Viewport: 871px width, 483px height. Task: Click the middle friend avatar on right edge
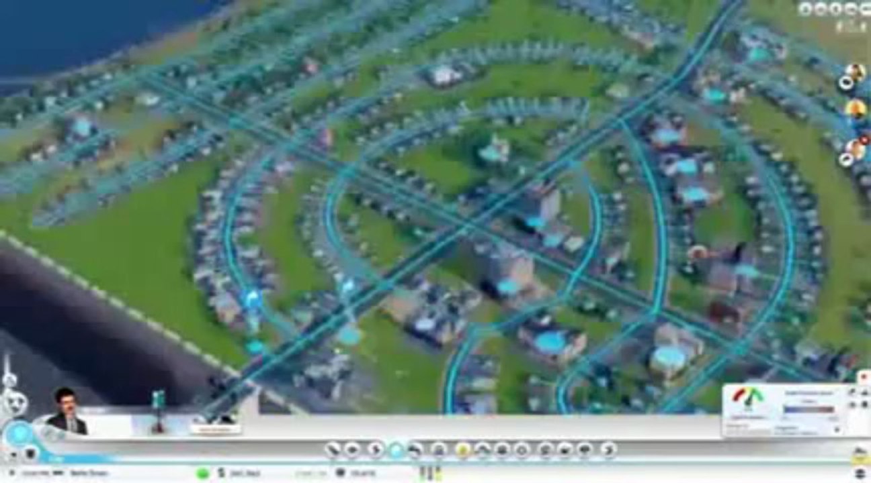[856, 109]
